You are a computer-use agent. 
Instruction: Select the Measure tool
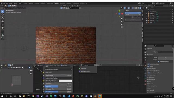coord(2,35)
